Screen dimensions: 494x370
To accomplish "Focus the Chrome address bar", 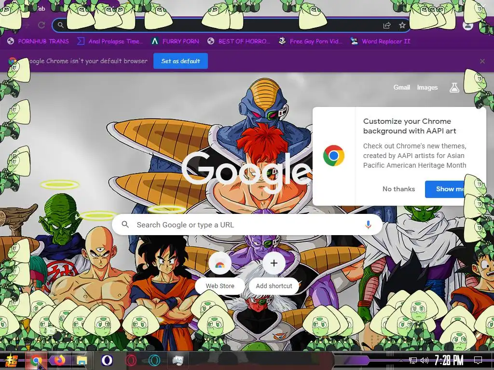I will pyautogui.click(x=232, y=25).
